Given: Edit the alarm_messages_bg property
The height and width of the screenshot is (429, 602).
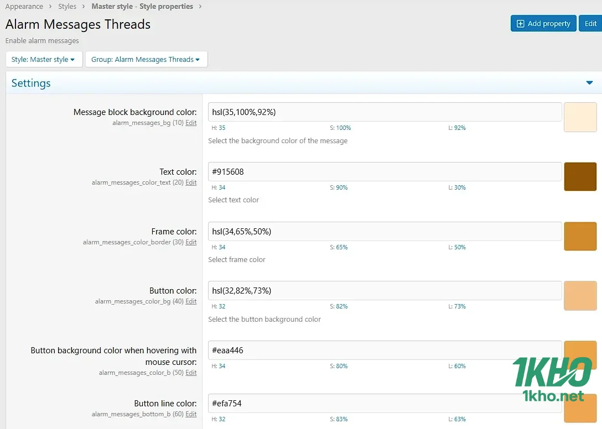Looking at the screenshot, I should (191, 123).
